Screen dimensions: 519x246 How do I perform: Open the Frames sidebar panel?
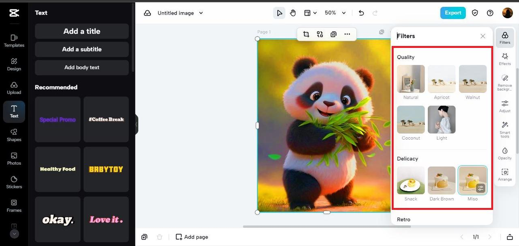coord(14,205)
